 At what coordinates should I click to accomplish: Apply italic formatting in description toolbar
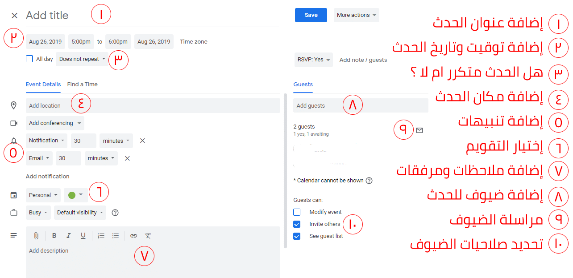(68, 236)
